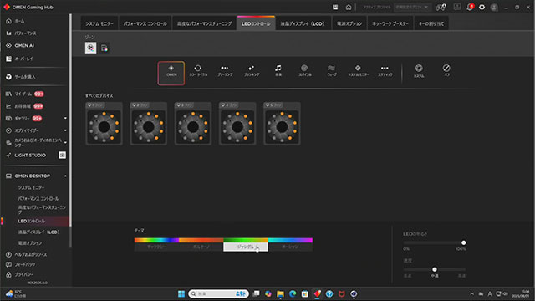The image size is (535, 301).
Task: Turn lighting Off with slash icon
Action: (x=446, y=70)
